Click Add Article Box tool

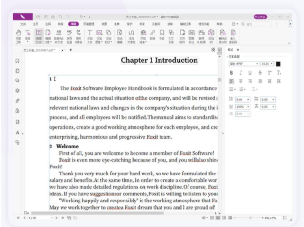pyautogui.click(x=131, y=36)
